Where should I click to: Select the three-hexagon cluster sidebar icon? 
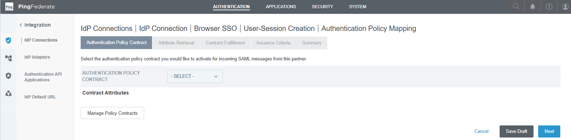click(x=9, y=93)
